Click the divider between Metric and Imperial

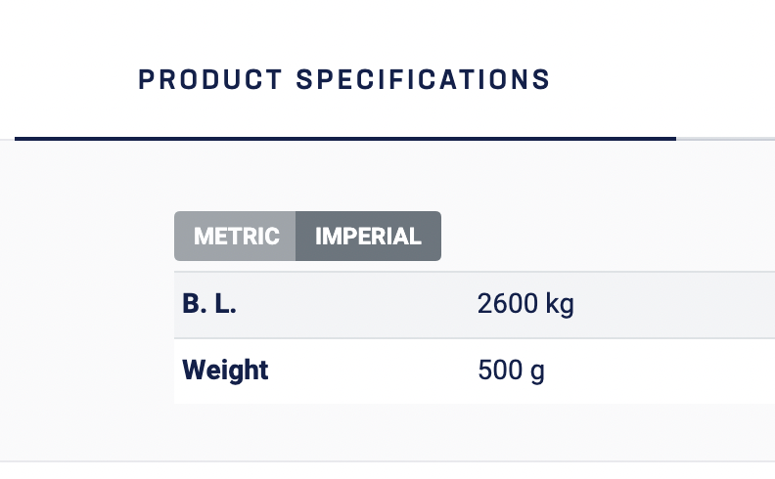[296, 237]
